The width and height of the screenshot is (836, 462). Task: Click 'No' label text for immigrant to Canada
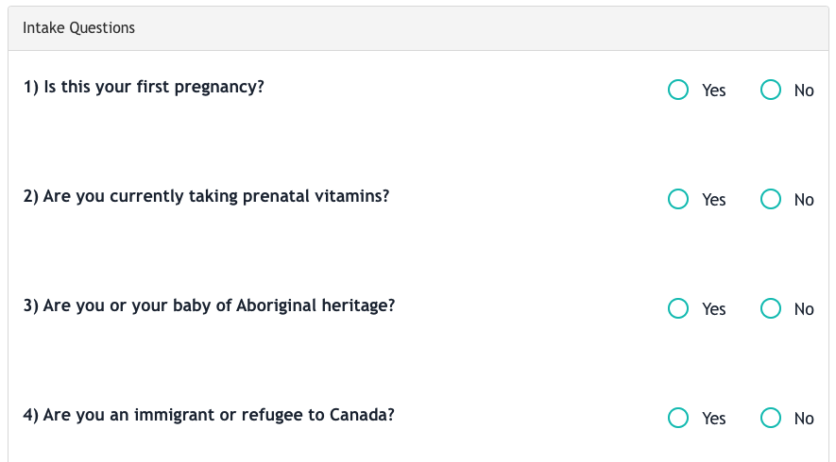804,419
